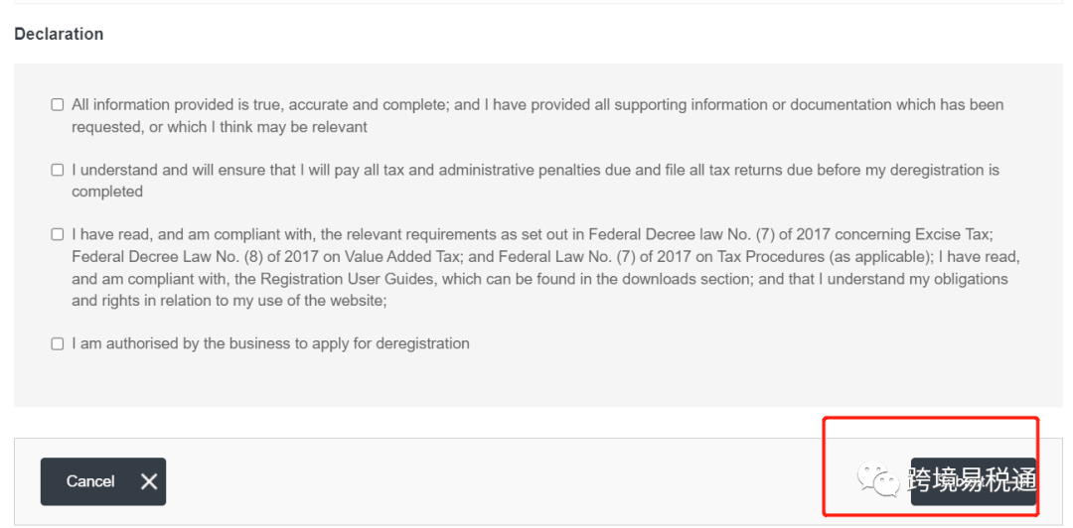Click the WeChat logo watermark icon
The image size is (1073, 528).
(879, 480)
